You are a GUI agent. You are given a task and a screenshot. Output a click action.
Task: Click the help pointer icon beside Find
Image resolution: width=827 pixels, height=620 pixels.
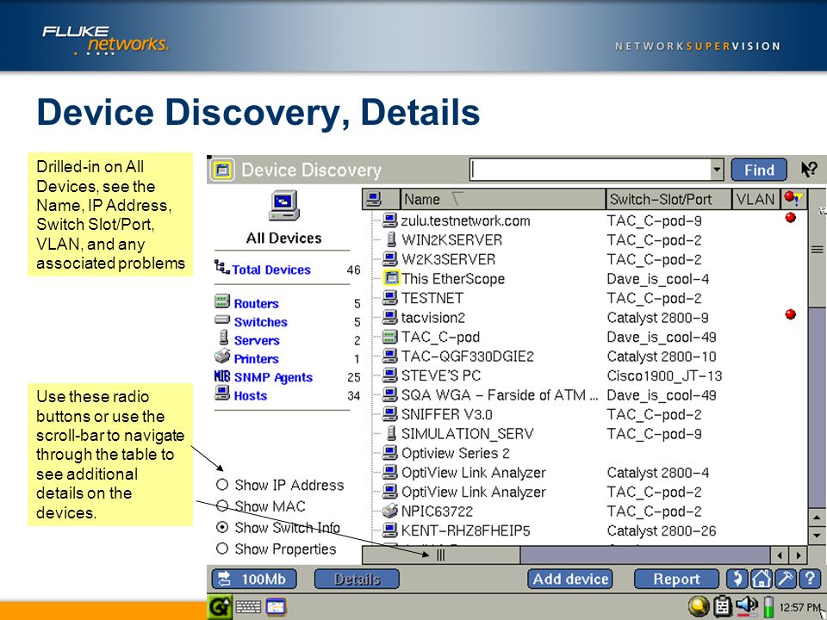click(809, 170)
